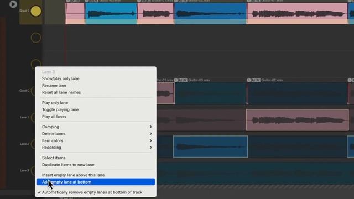Click the round icon before Guitar-03.wav's M button
This screenshot has width=354, height=199.
click(176, 80)
